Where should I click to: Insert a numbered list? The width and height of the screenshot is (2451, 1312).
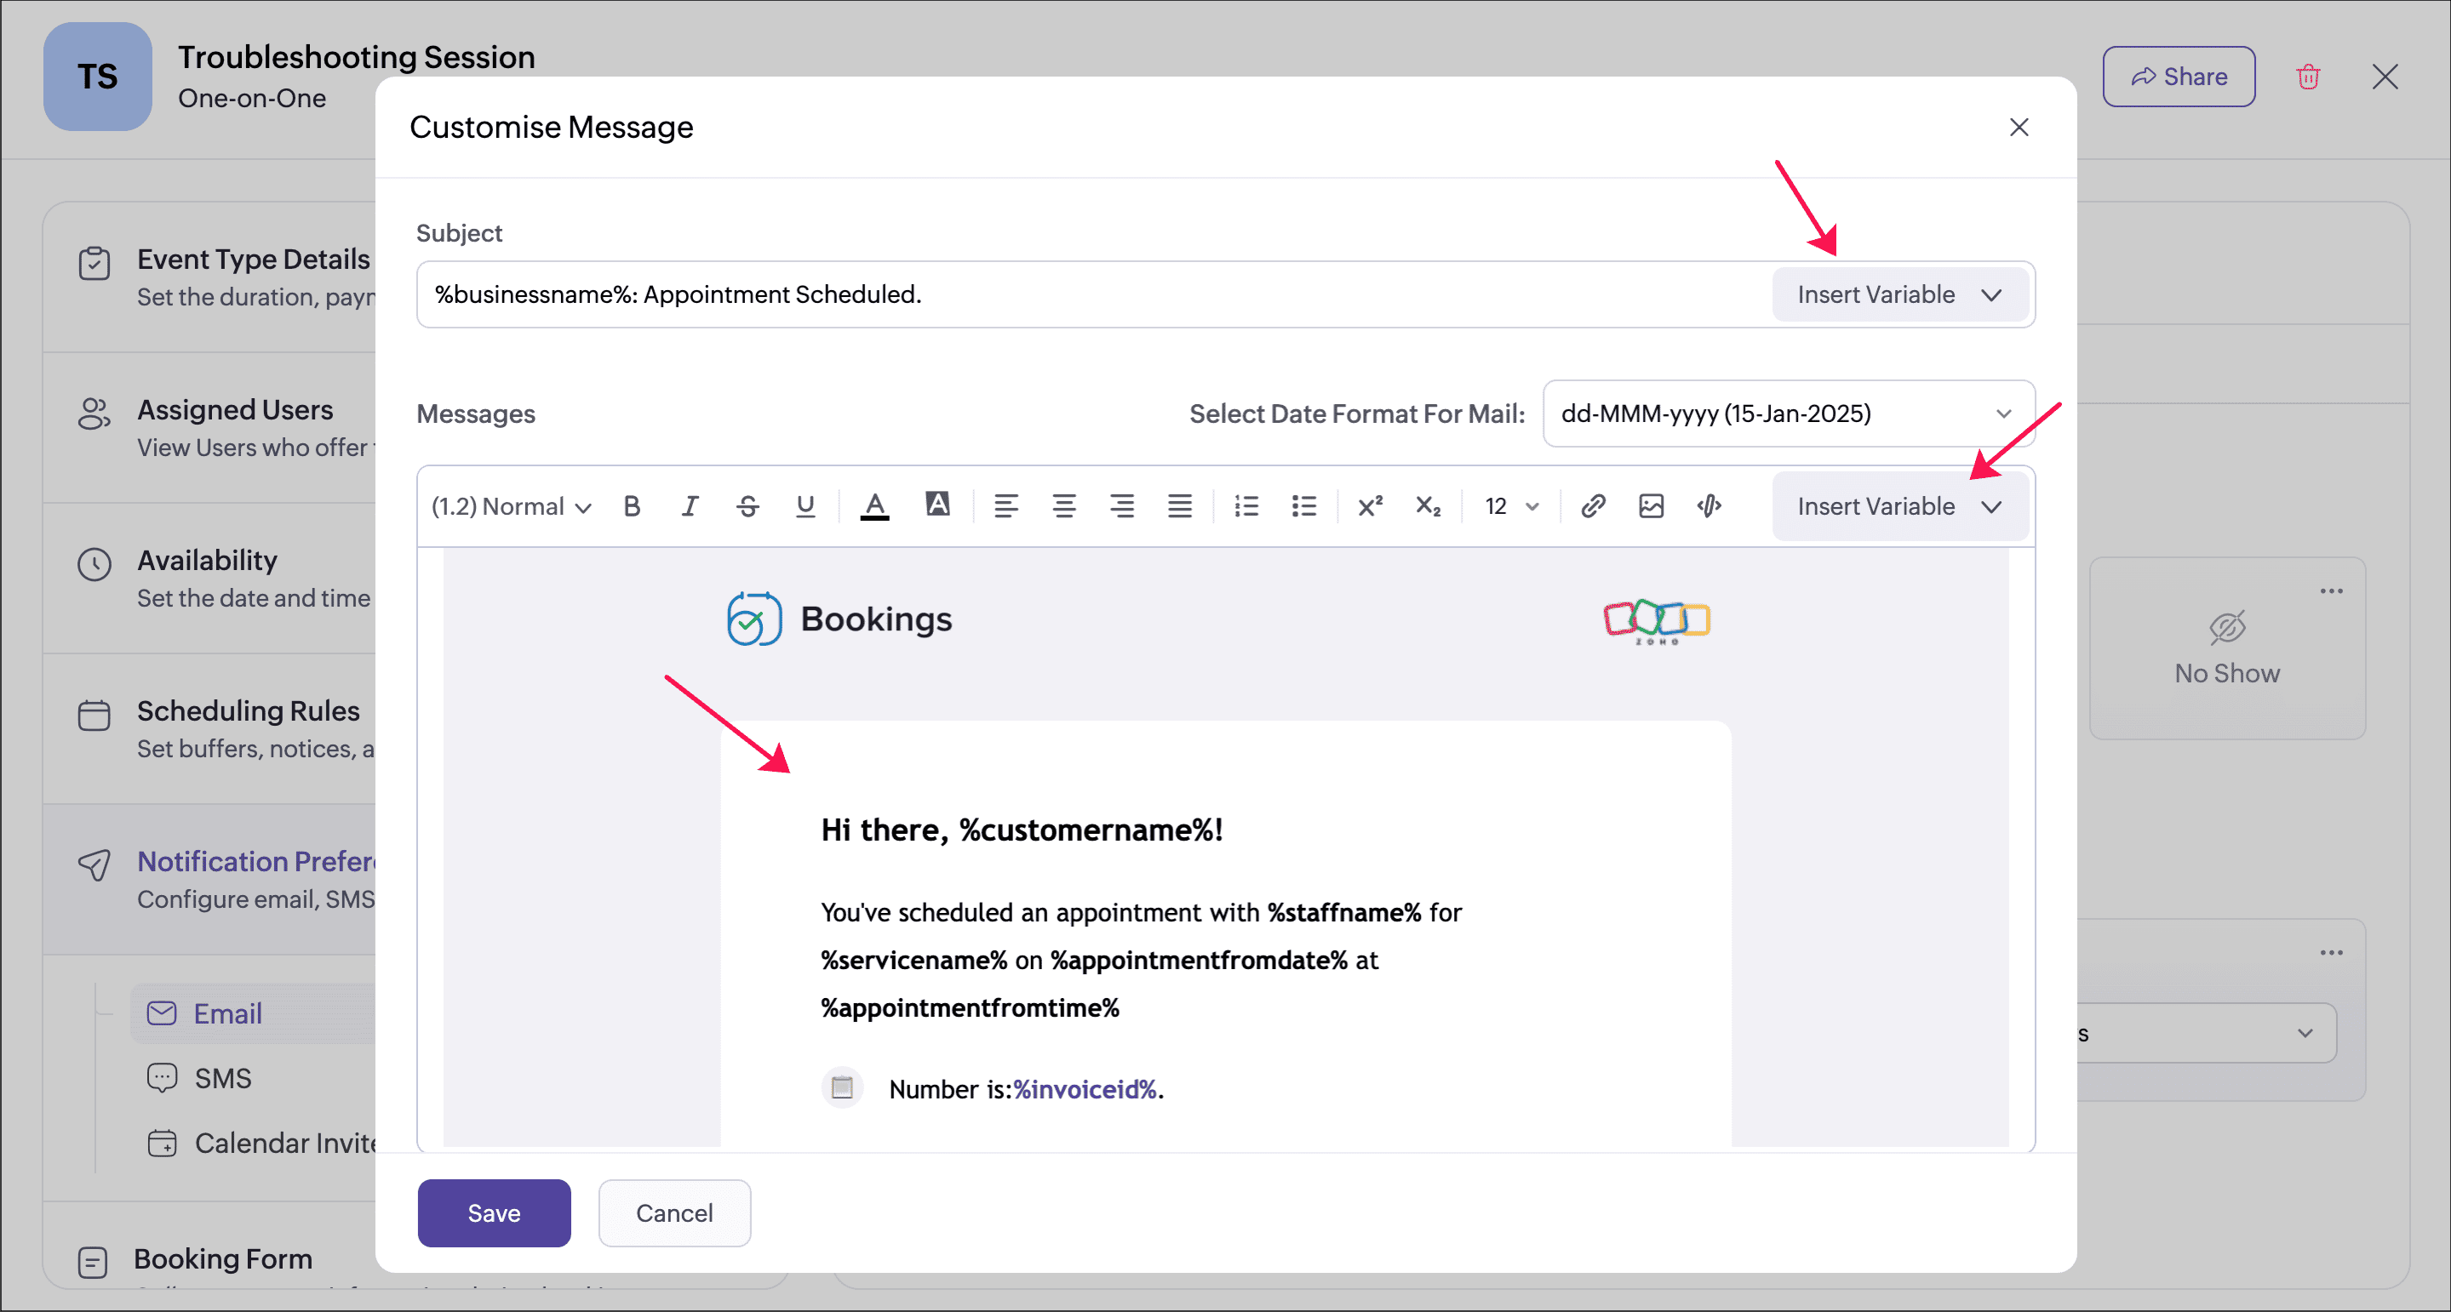click(x=1246, y=505)
